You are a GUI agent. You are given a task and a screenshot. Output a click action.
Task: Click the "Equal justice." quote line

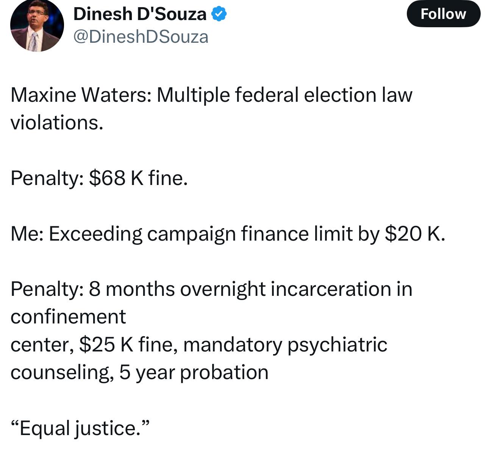point(80,428)
